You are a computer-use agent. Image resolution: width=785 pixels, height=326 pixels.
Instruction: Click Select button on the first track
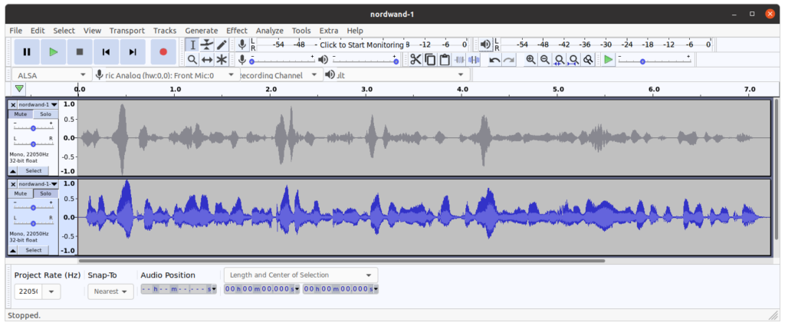34,171
